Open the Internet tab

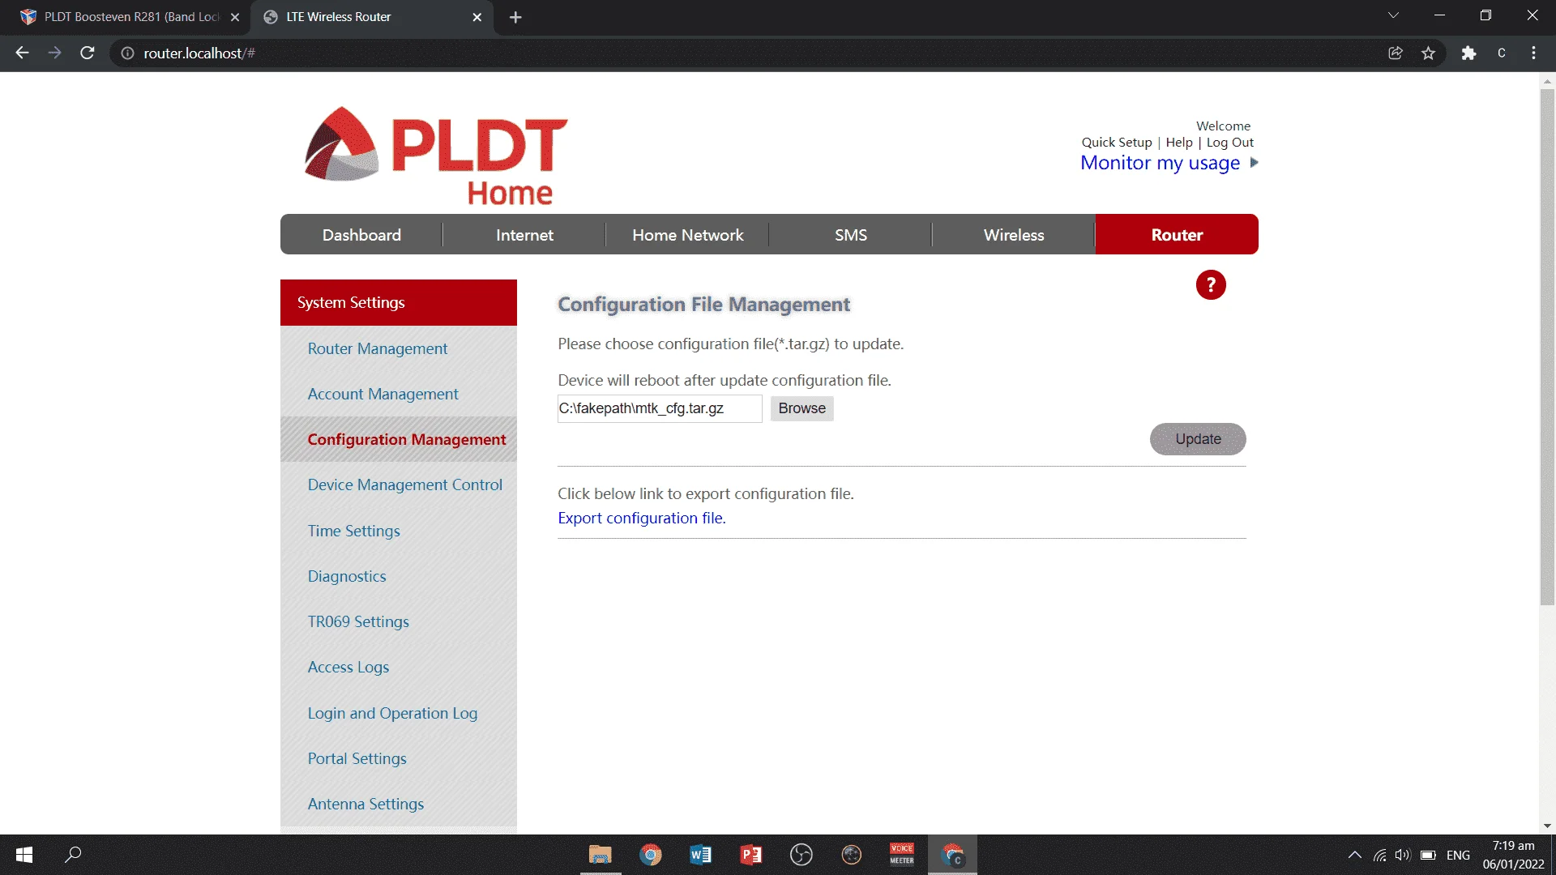[524, 235]
